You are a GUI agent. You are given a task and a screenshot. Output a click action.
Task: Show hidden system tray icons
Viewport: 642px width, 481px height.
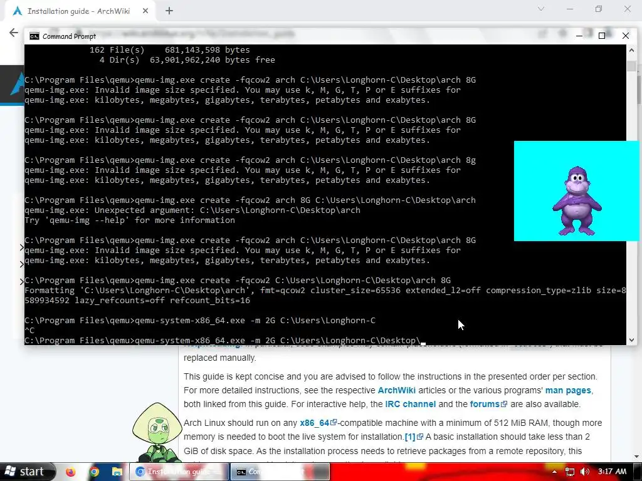(x=554, y=472)
